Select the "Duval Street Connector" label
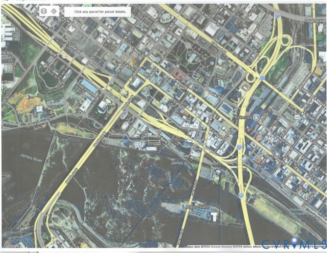Screen dimensions: 327x253 coord(257,29)
